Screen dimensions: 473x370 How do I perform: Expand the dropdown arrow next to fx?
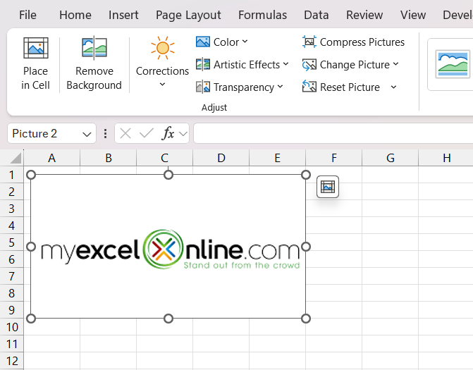tap(183, 134)
